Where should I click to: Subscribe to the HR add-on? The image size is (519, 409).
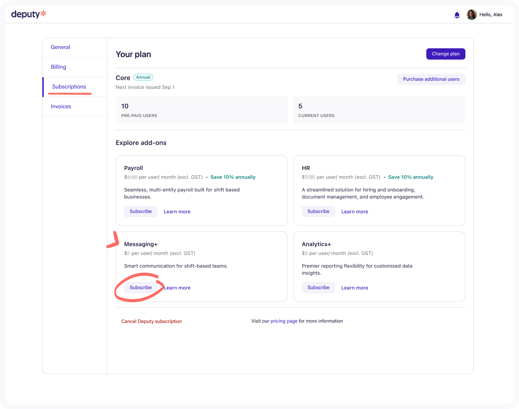point(318,212)
